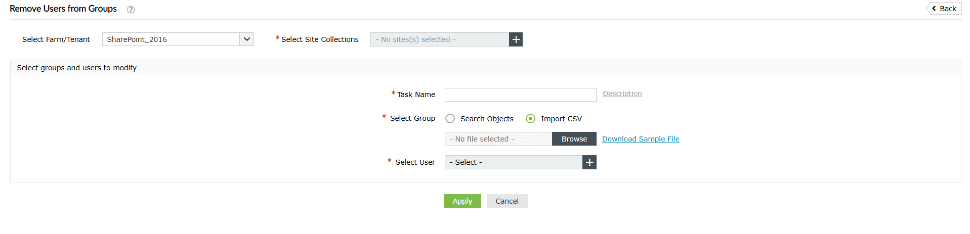Click the 'Select groups and users to modify' header
The image size is (970, 234).
(77, 68)
